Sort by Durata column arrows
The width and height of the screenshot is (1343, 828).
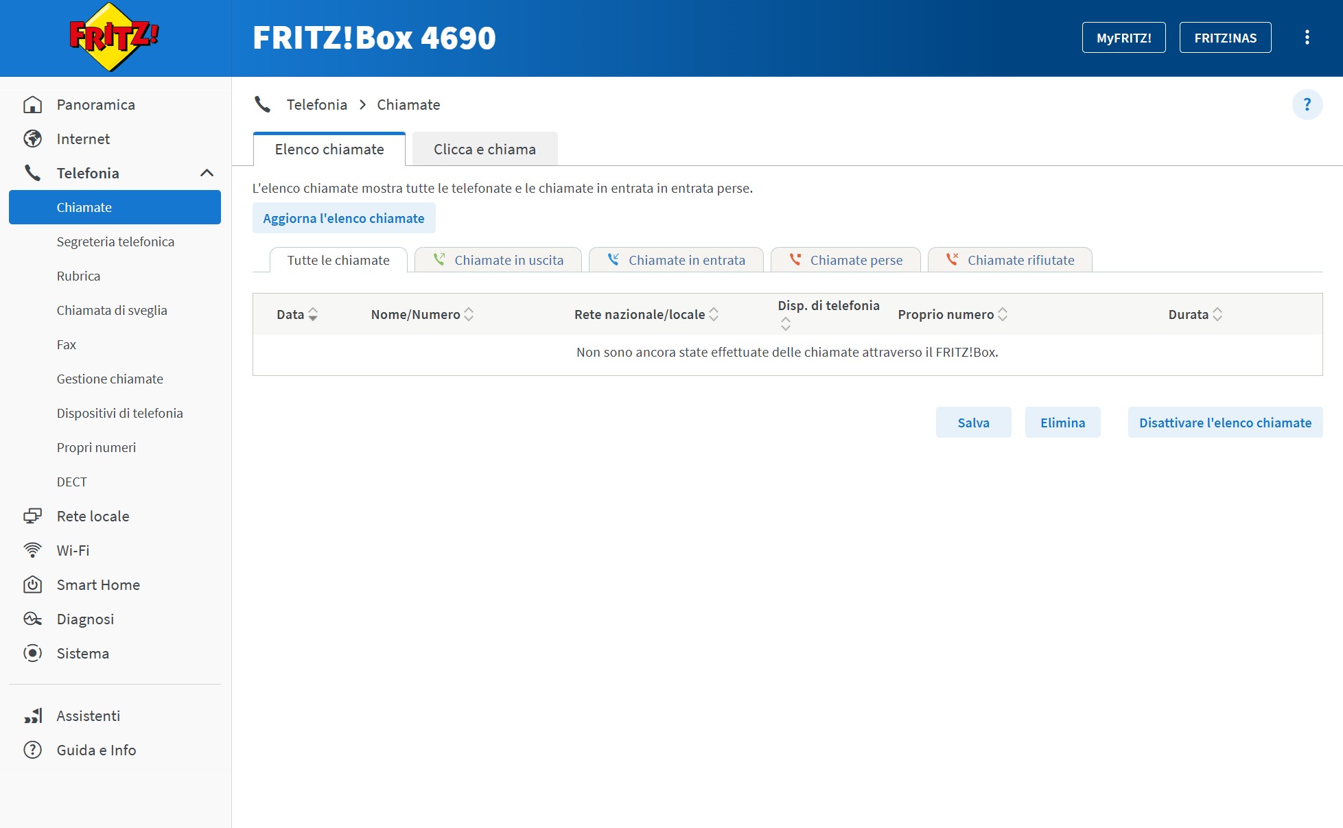coord(1217,314)
